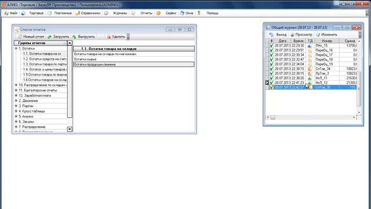This screenshot has width=371, height=209.
Task: Click Выход in the journal window
Action: coord(278,35)
